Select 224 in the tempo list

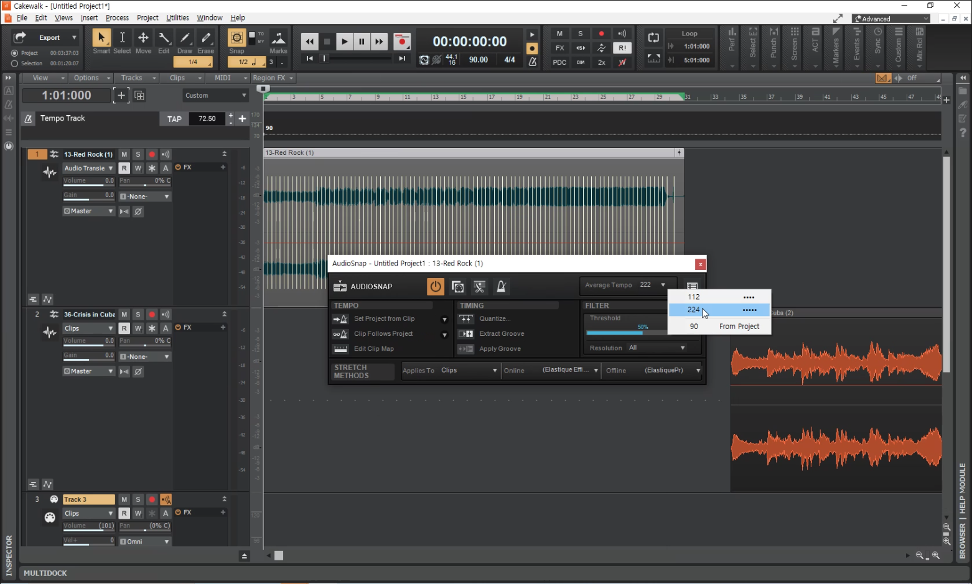(719, 310)
